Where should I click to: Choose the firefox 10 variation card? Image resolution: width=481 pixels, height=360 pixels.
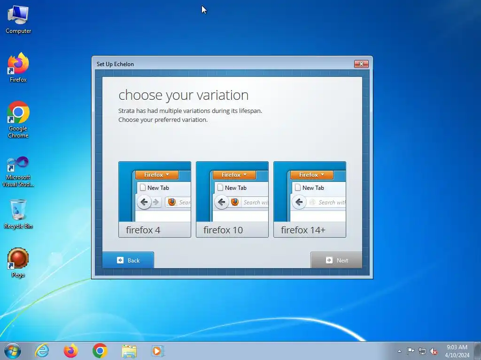click(x=232, y=199)
